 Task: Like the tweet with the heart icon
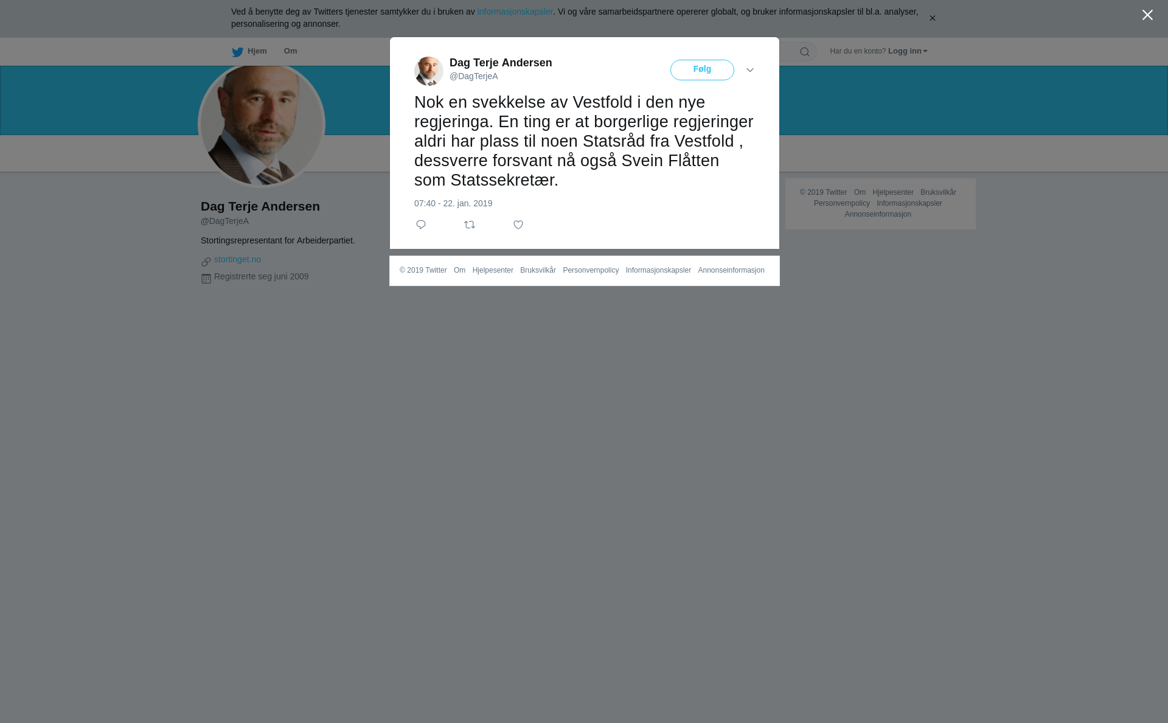518,225
